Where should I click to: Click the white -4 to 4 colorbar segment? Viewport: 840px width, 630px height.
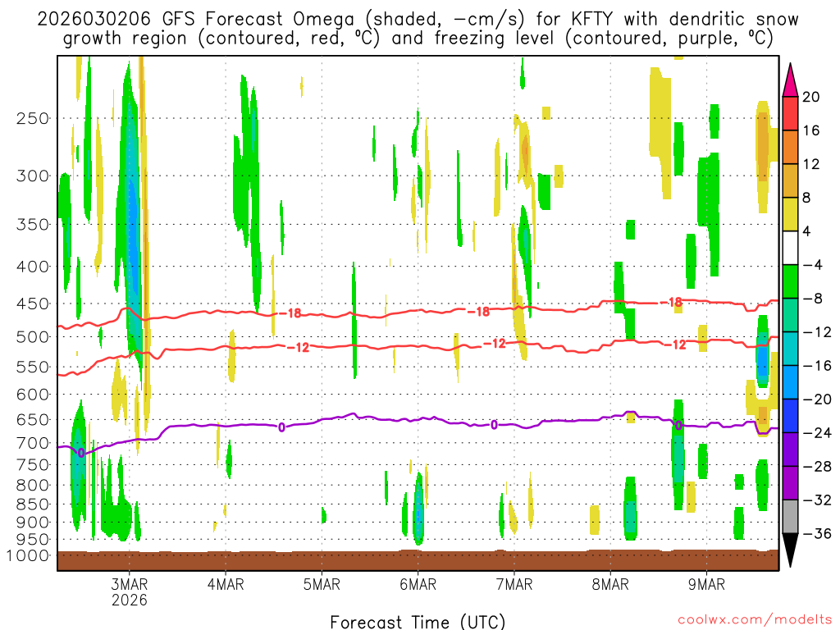790,248
